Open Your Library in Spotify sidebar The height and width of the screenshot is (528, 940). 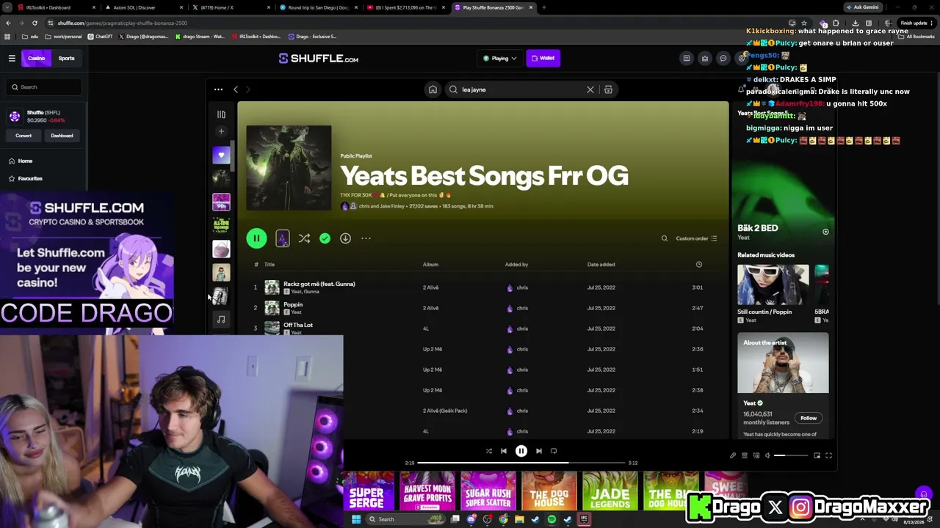221,114
